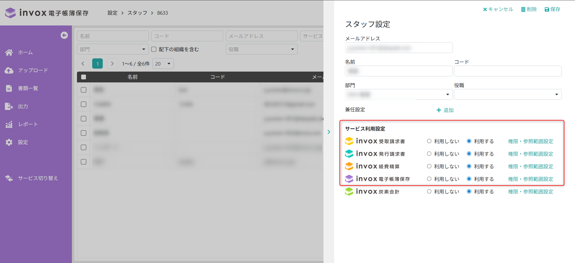Click the Home icon in sidebar
Image resolution: width=575 pixels, height=263 pixels.
click(x=9, y=52)
